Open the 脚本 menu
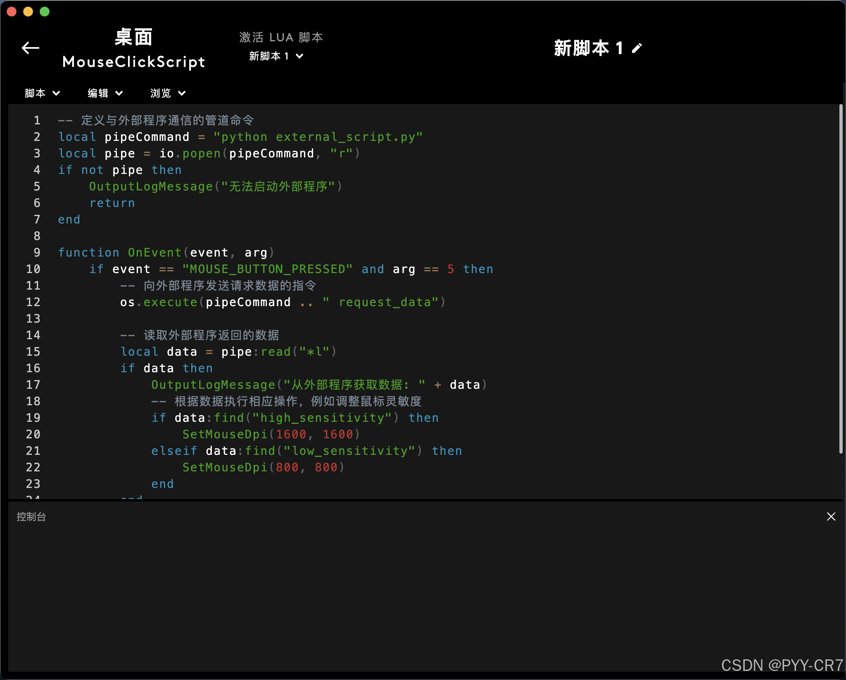This screenshot has width=846, height=680. pyautogui.click(x=36, y=93)
